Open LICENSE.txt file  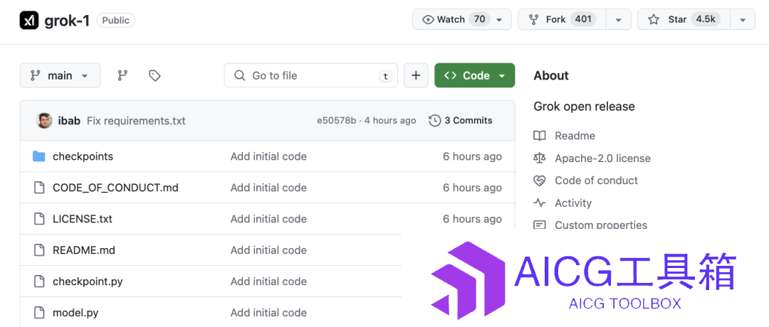tap(83, 220)
